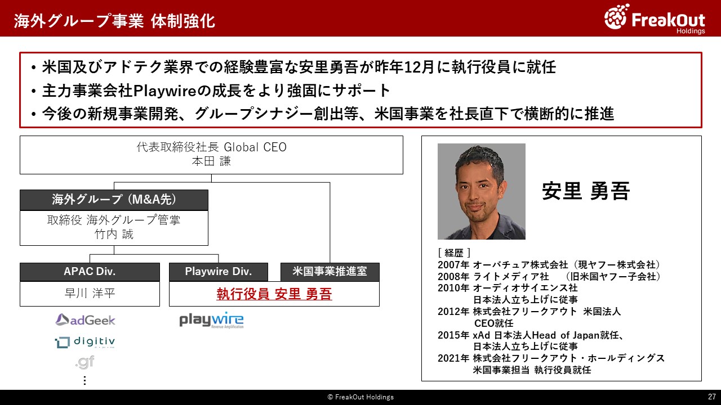Click the name 早川 洋平
721x405 pixels.
pyautogui.click(x=90, y=294)
